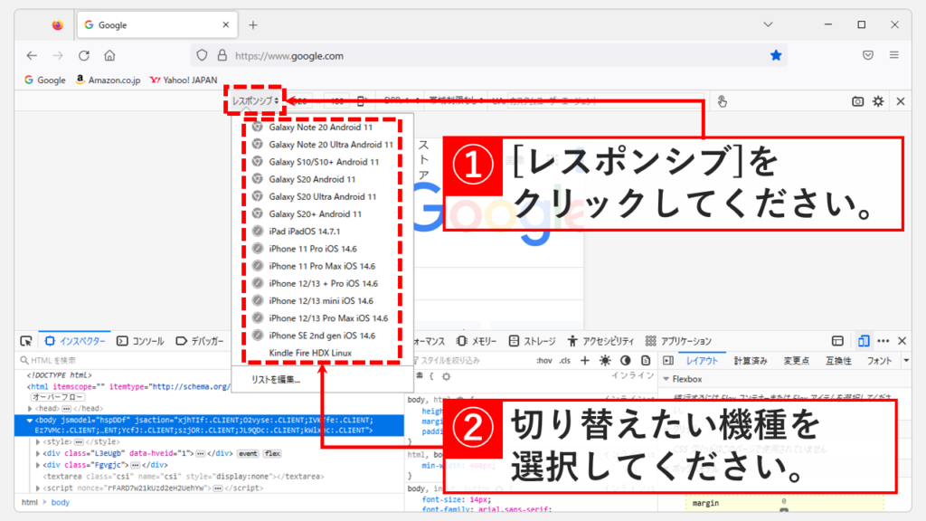Toggle touch simulation hand icon
926x521 pixels.
(722, 101)
